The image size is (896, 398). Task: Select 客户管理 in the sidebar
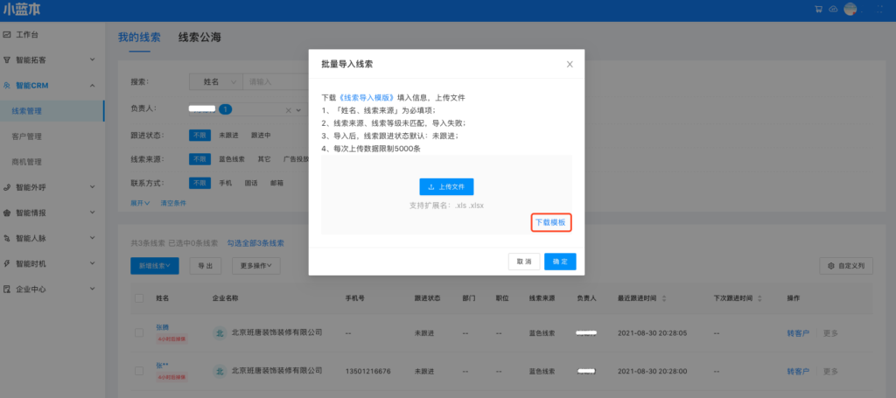(x=27, y=136)
